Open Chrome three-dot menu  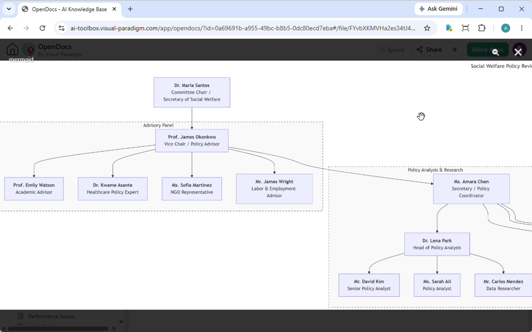tap(522, 28)
